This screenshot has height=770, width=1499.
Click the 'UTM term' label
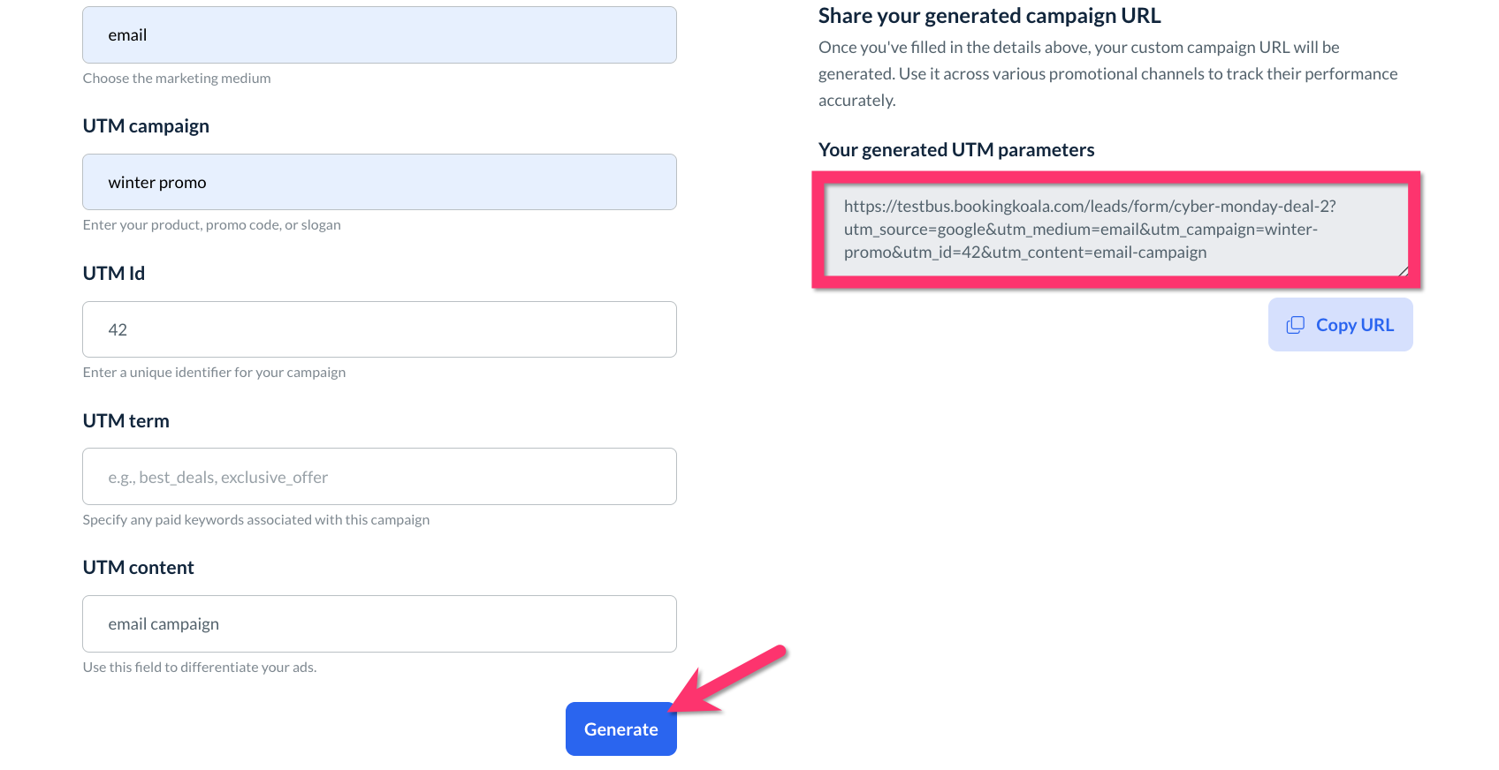point(126,421)
